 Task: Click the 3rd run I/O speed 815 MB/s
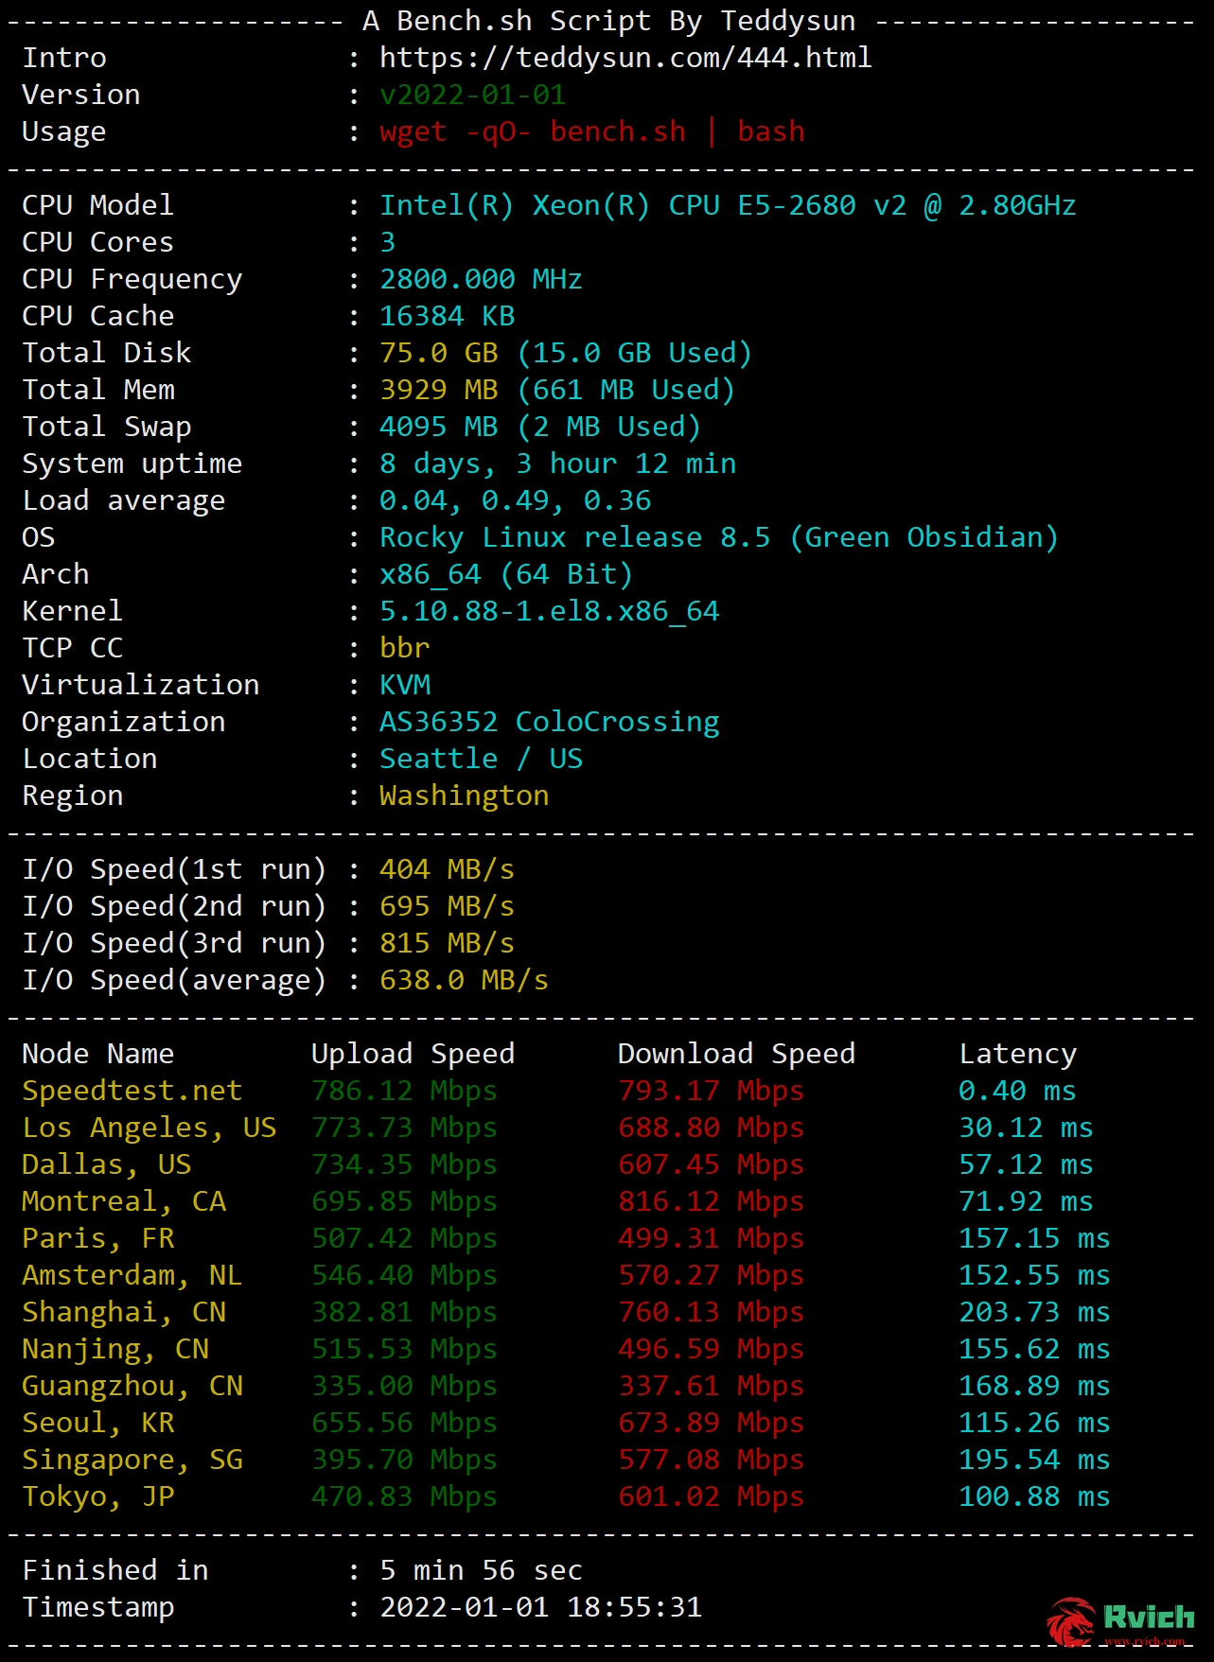(x=447, y=943)
